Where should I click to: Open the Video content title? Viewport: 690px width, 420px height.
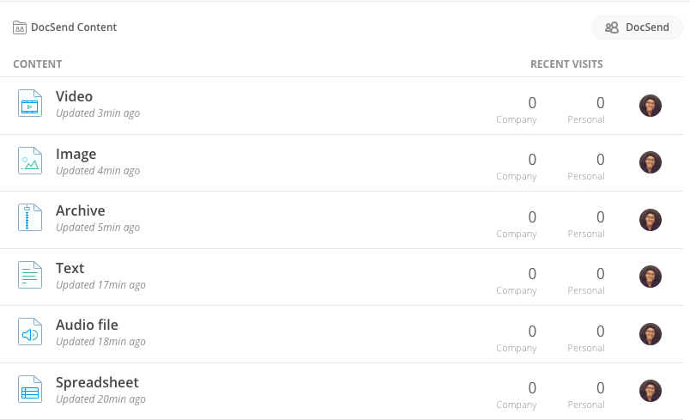[74, 96]
